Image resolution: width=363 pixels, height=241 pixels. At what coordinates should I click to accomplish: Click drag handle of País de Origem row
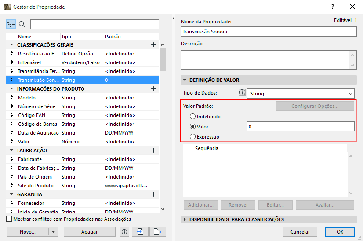[11, 177]
